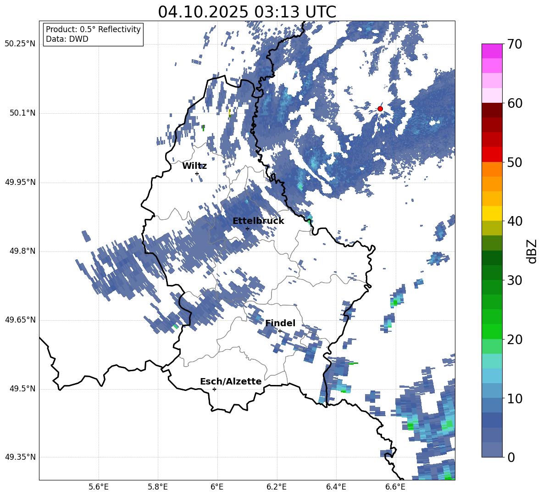Click the colorbar tick label 30
The width and height of the screenshot is (543, 496).
pos(515,280)
